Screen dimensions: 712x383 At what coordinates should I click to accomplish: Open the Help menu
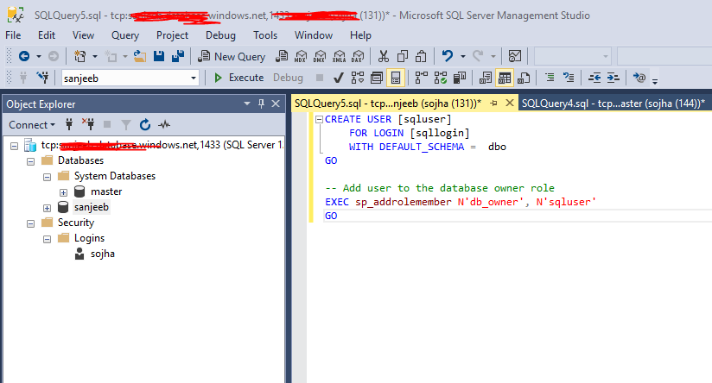pyautogui.click(x=360, y=35)
